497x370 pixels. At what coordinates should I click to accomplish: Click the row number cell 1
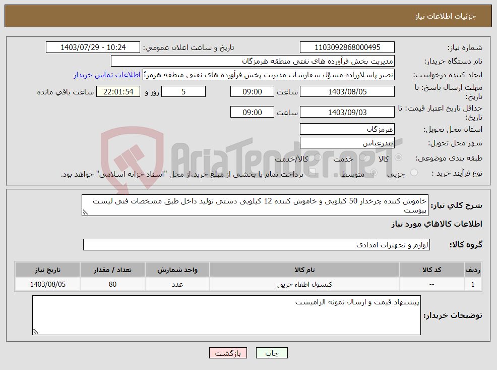[473, 284]
